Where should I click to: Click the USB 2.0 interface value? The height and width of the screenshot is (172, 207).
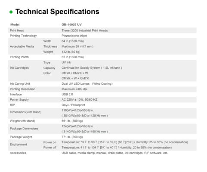[67, 95]
